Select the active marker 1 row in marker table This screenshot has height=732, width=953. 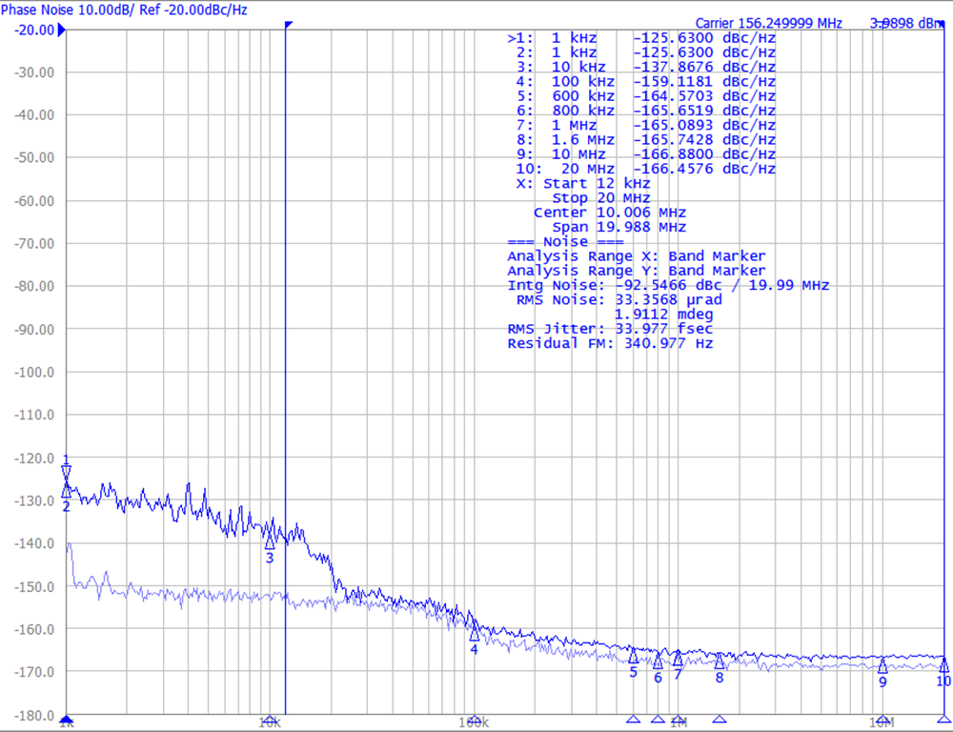click(639, 38)
